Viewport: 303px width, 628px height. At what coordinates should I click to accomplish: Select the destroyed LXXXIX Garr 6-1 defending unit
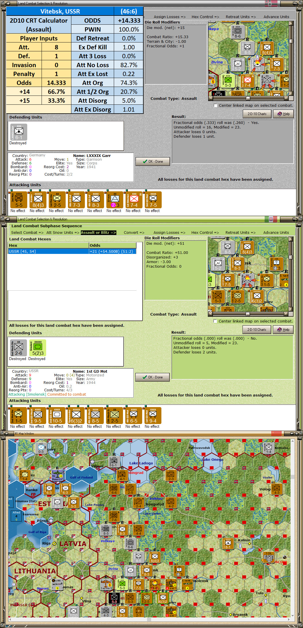pyautogui.click(x=19, y=132)
